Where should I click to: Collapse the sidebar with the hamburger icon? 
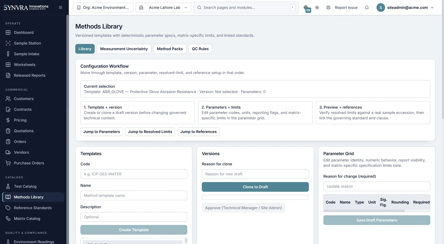click(60, 7)
